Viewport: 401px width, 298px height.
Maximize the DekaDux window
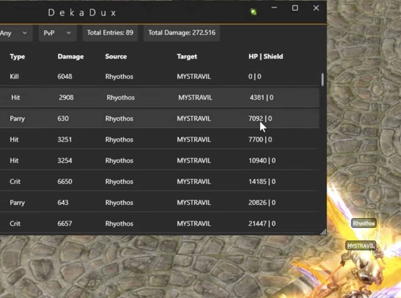[295, 8]
